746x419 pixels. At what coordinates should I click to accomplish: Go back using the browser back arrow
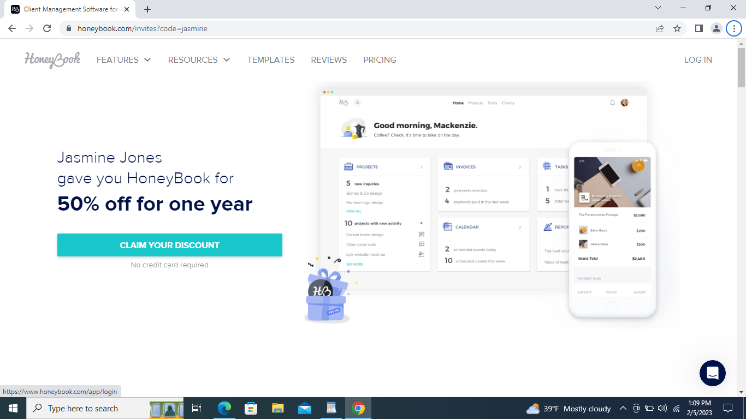click(x=12, y=28)
